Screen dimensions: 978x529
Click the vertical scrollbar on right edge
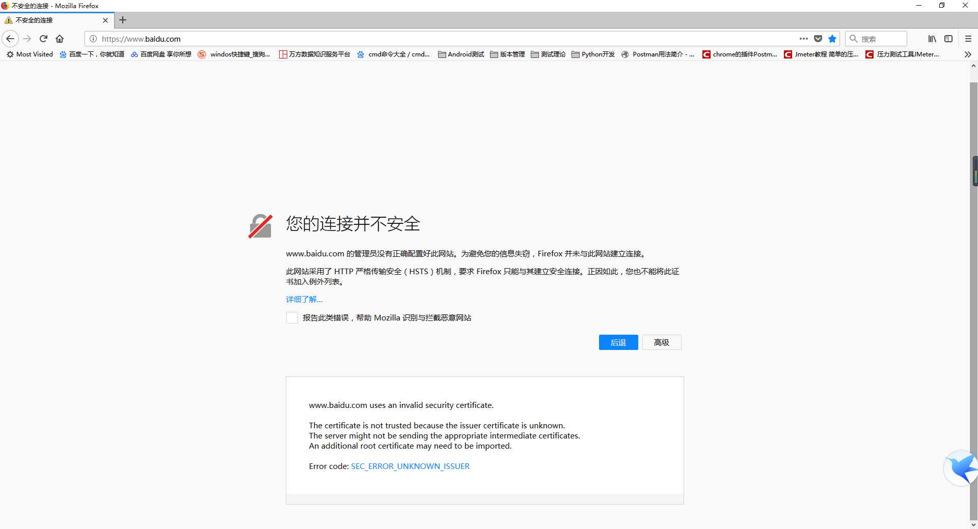[973, 170]
